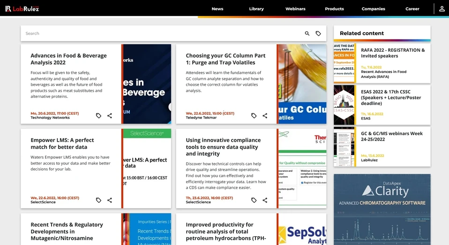Viewport: 449px width, 245px height.
Task: Click the Impurities Series thumbnail
Action: tap(146, 229)
